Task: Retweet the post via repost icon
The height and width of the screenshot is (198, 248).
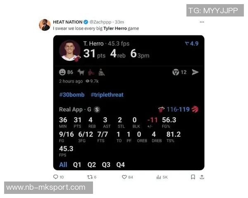Action: pos(90,177)
